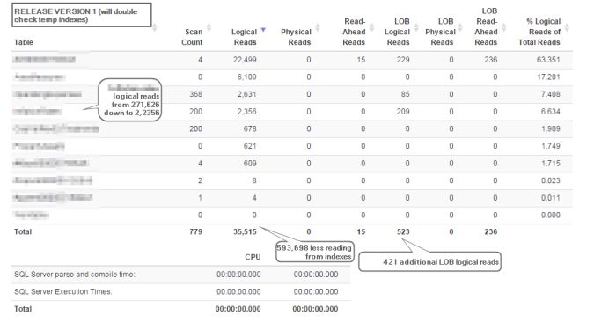The image size is (616, 330).
Task: Click the 523 total LOB logical reads
Action: (403, 231)
